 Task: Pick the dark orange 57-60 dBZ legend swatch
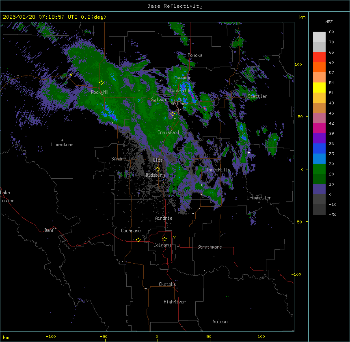pos(319,67)
